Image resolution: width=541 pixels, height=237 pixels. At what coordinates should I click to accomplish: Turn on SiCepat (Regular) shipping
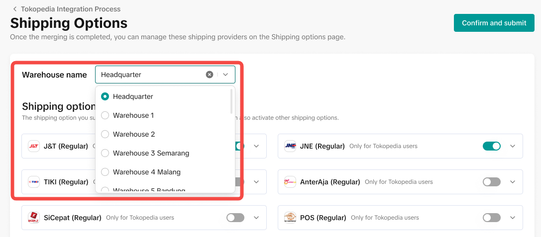pos(235,218)
